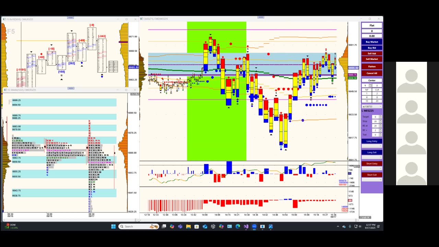Click the Buy Market button

pos(372,42)
